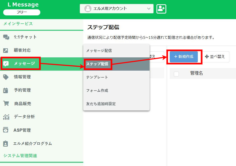
Task: Click the 1:1 chat speech bubble icon
Action: 6,37
